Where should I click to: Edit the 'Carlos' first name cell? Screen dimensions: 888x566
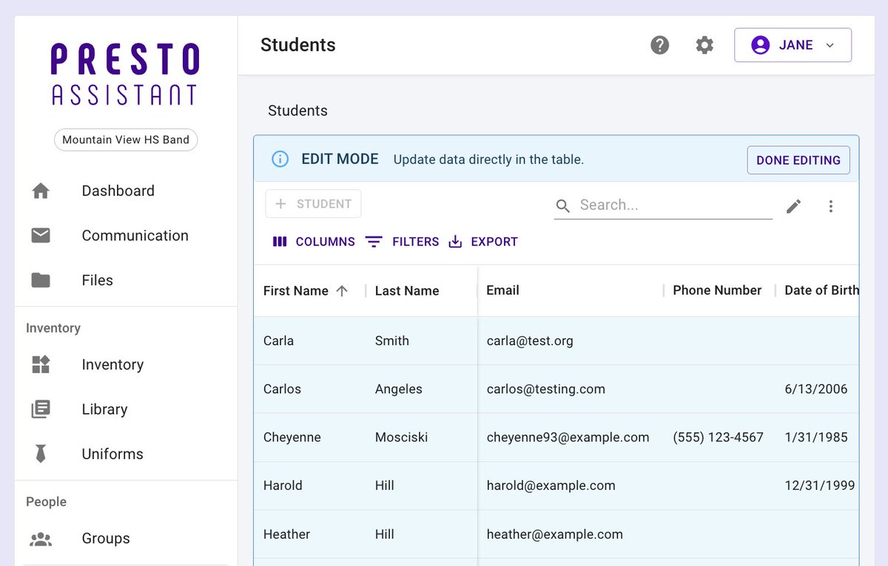pos(310,389)
